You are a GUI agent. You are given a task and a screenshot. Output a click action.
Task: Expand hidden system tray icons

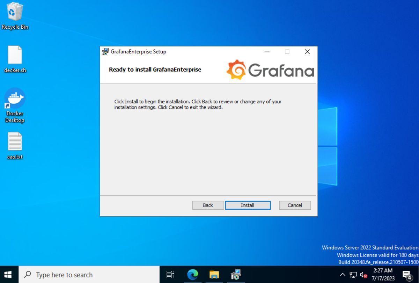[343, 274]
